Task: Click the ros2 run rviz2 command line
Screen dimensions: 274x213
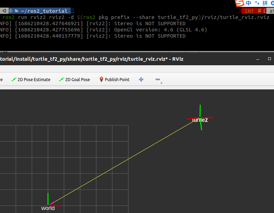Action: coord(136,17)
